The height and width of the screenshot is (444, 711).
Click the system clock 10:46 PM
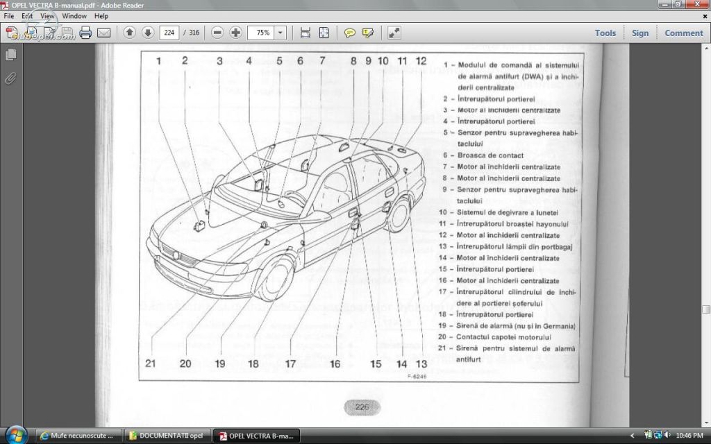689,436
